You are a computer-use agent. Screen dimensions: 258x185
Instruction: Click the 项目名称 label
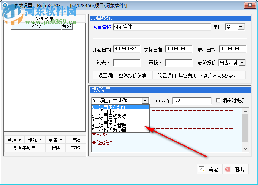101,27
